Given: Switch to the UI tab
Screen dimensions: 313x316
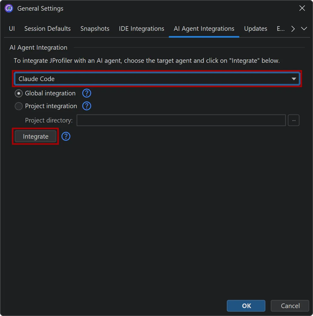Looking at the screenshot, I should point(12,29).
